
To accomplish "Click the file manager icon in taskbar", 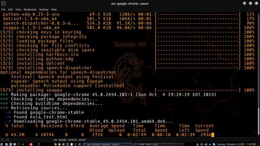I will 6,144.
